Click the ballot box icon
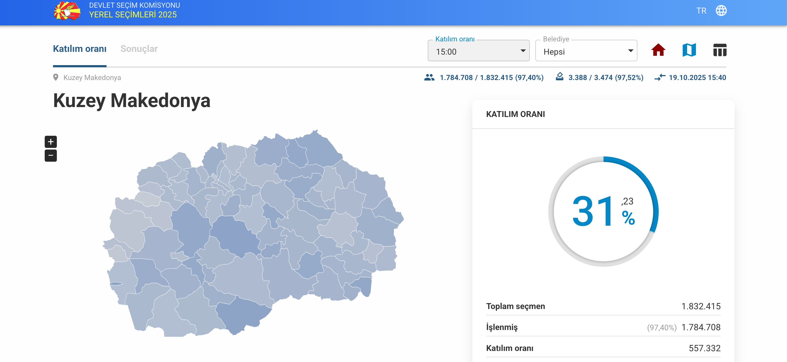 559,77
